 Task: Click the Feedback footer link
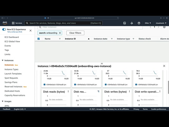6,109
